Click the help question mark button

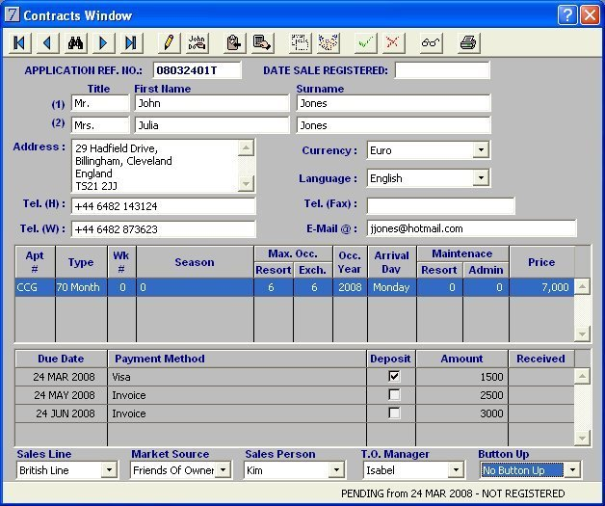coord(567,15)
